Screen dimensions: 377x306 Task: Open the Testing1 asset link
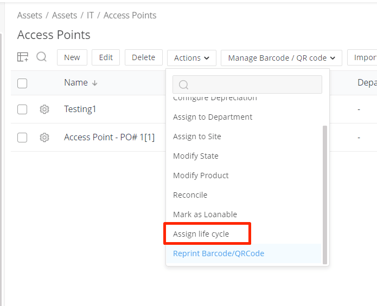tap(80, 109)
